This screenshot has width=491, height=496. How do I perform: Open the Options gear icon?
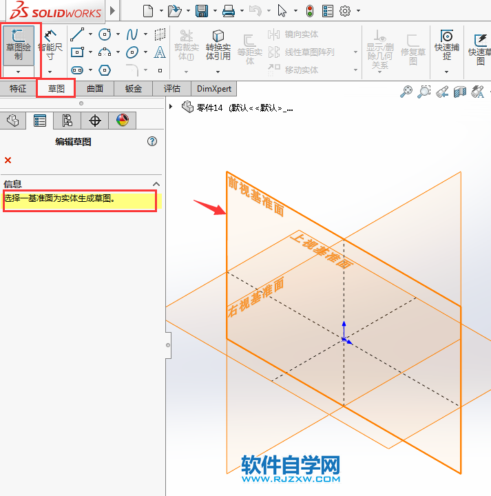pos(345,11)
